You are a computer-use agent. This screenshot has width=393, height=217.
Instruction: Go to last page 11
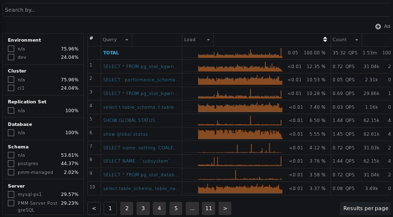(x=208, y=209)
